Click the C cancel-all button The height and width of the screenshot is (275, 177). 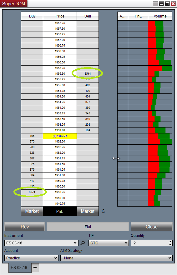[x=103, y=211]
